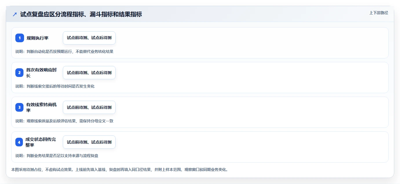Select the 上下游路径 label in header
Image resolution: width=400 pixels, height=184 pixels.
pos(379,13)
